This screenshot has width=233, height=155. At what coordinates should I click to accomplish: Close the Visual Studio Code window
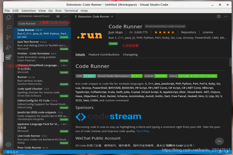coord(228,5)
